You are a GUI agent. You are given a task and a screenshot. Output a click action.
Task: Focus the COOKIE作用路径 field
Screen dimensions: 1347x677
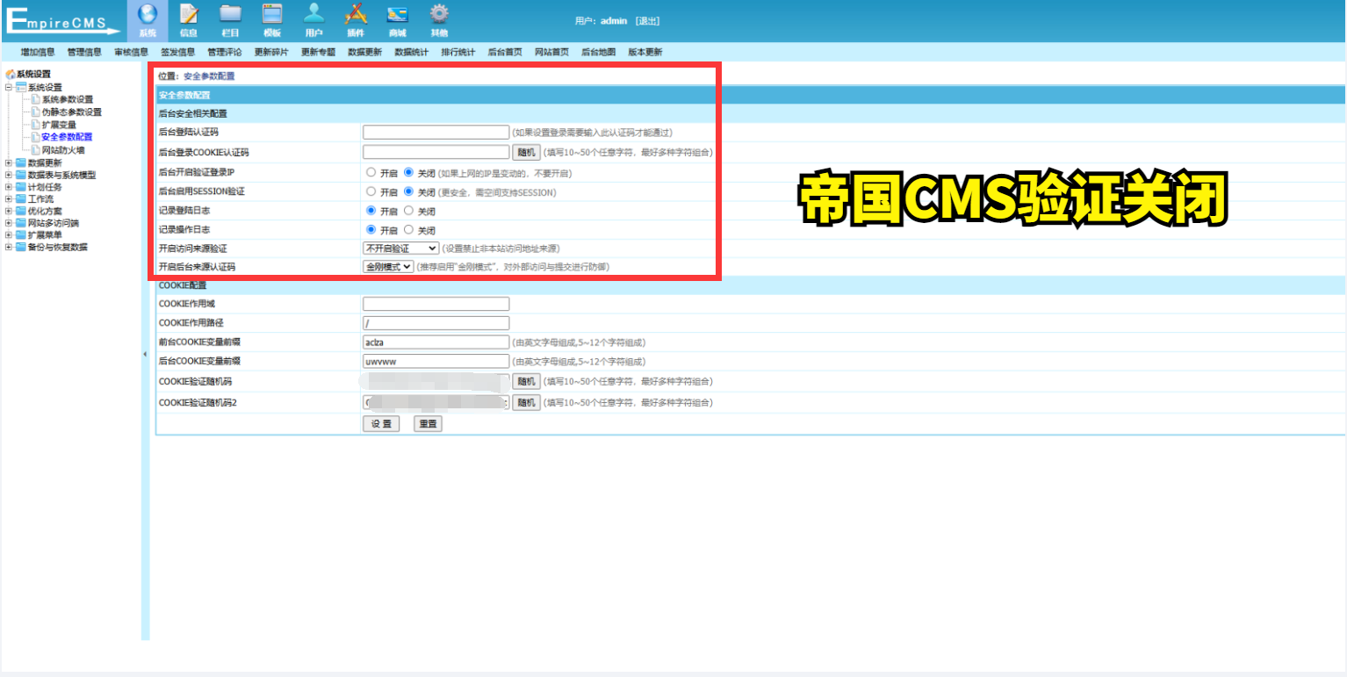click(x=436, y=323)
